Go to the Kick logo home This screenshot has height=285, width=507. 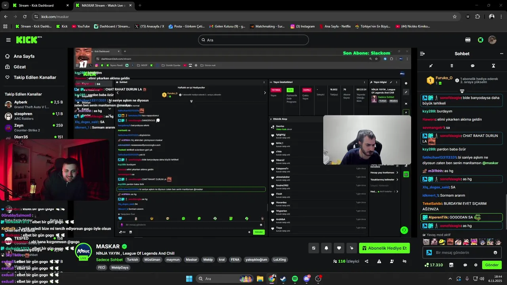pos(29,40)
